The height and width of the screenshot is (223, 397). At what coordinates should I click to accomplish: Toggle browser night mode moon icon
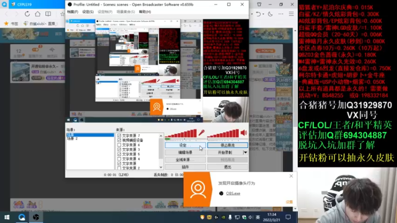tap(270, 14)
